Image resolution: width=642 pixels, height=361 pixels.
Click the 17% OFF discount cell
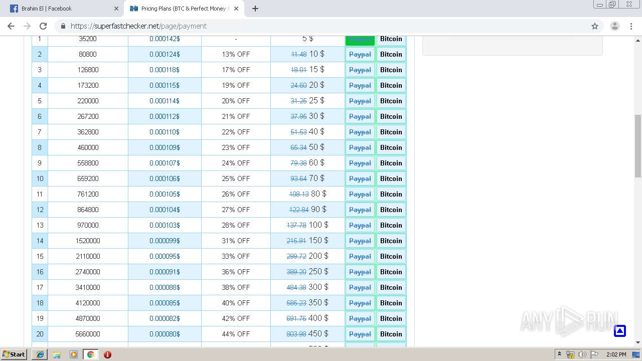[236, 70]
